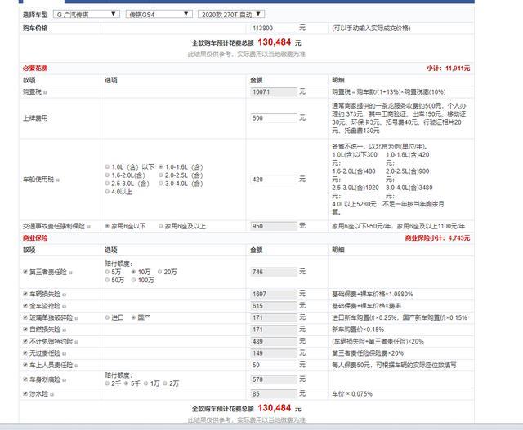The image size is (523, 430).
Task: Click the help icon beside 车辆损失险
Action: tap(64, 295)
